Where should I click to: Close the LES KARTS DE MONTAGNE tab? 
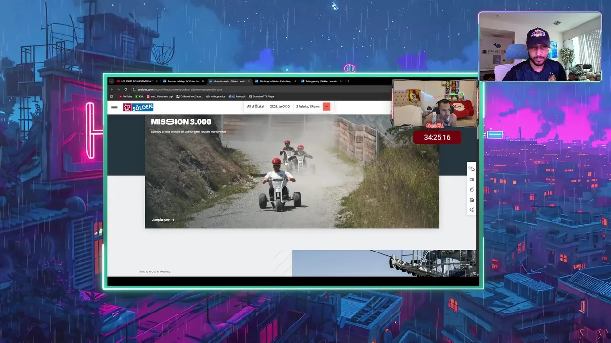click(158, 81)
